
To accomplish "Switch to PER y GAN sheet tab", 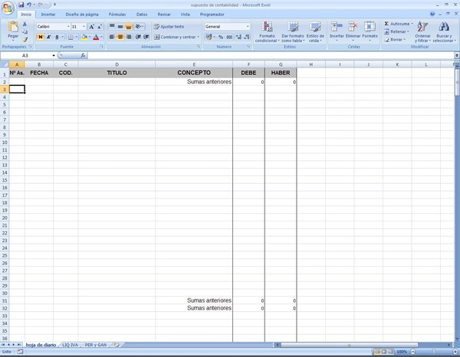I will tap(96, 345).
